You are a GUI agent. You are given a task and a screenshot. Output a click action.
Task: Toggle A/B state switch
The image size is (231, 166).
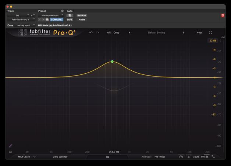[109, 33]
